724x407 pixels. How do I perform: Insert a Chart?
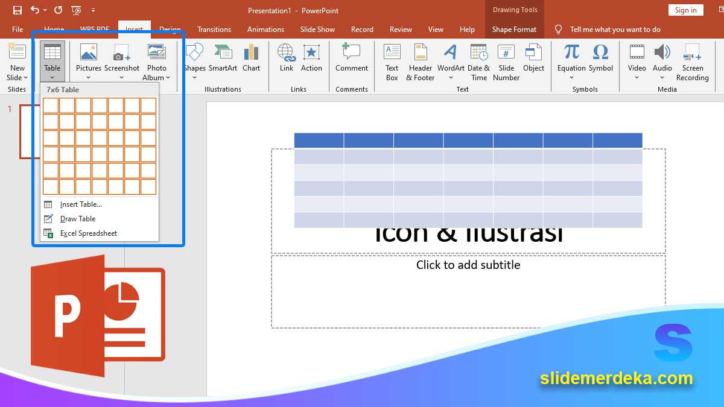[251, 57]
